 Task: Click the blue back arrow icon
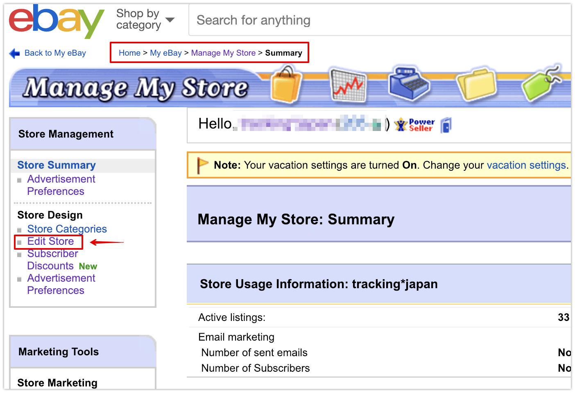point(14,53)
